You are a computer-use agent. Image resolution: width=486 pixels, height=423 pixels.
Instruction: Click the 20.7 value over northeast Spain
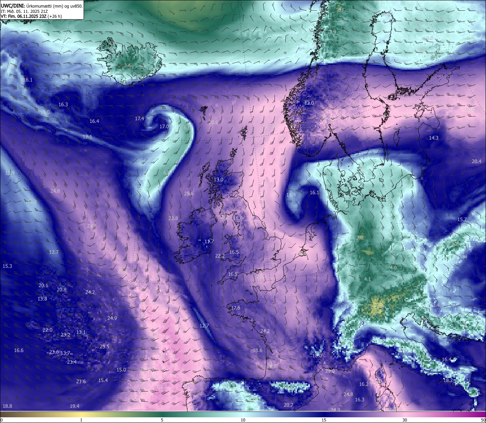pos(289,405)
